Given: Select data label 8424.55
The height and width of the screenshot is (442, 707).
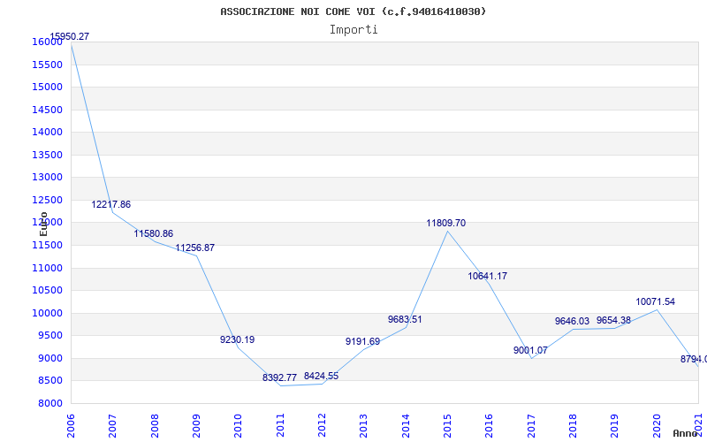Looking at the screenshot, I should click(321, 376).
